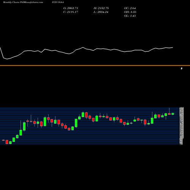This screenshot has width=190, height=190.
Task: Click the right end of the white line chart
Action: point(173,47)
